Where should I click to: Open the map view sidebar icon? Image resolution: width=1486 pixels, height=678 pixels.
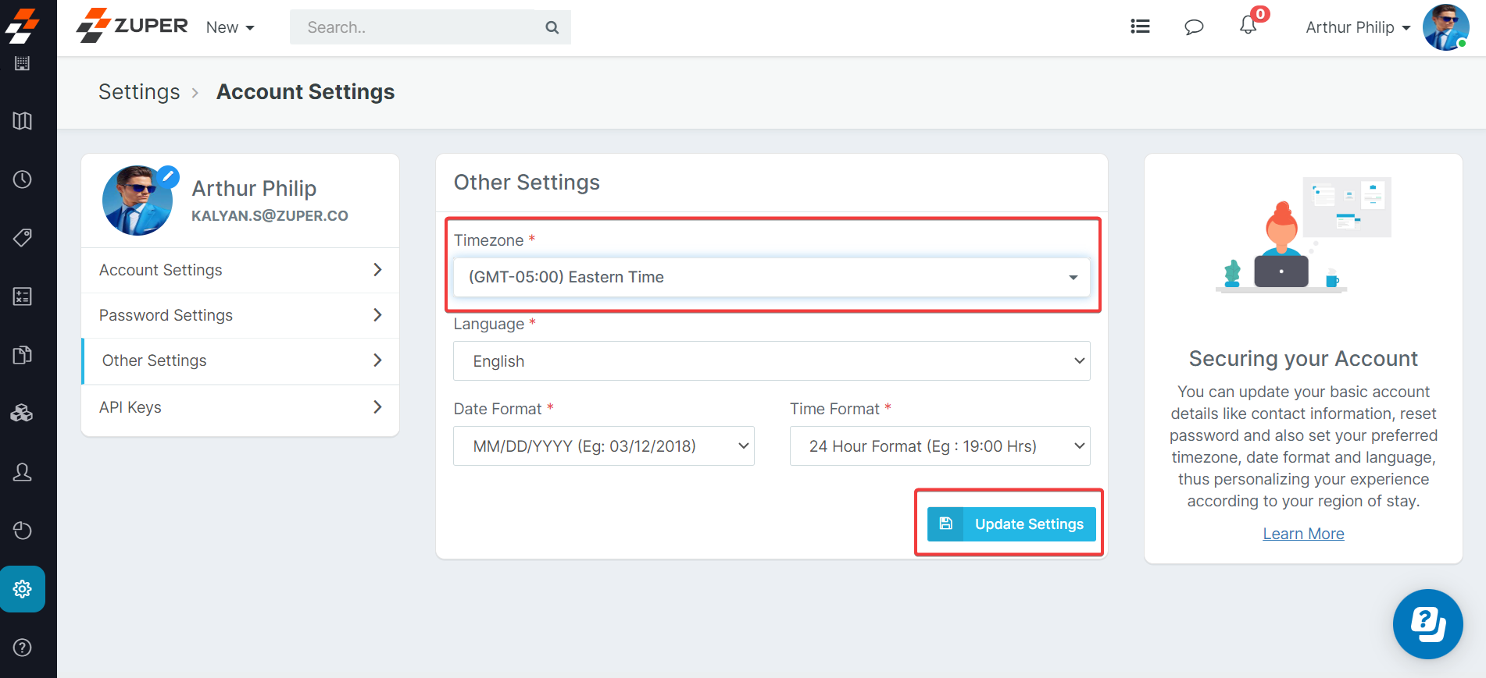point(23,121)
